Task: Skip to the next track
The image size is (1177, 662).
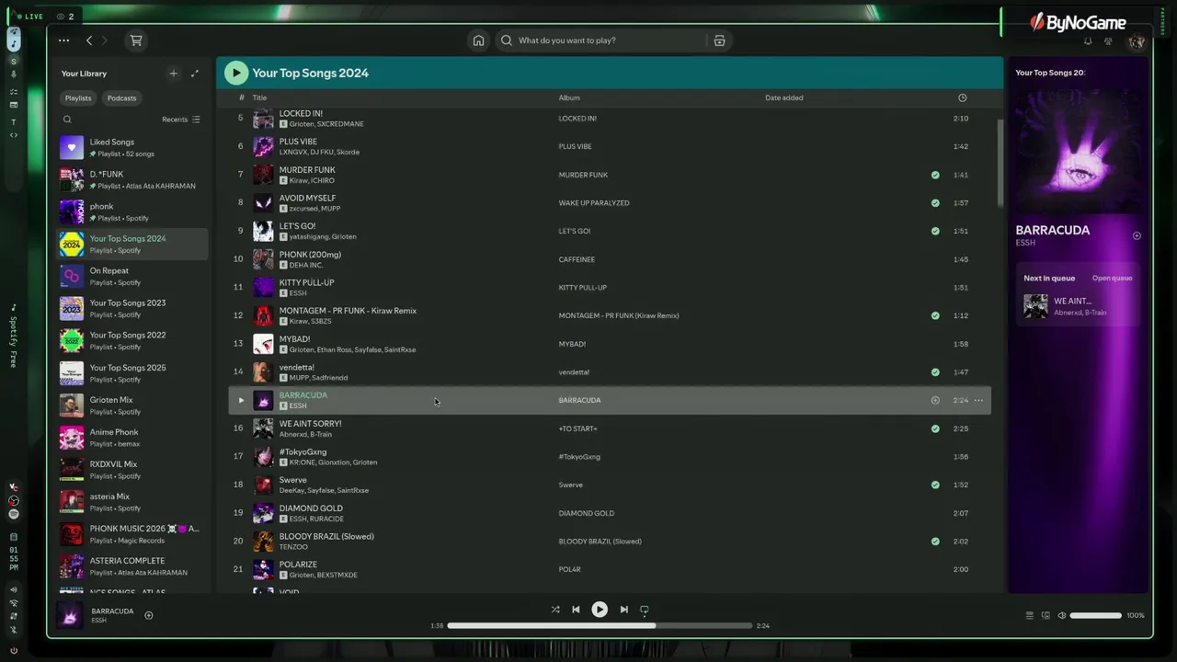Action: [x=623, y=610]
